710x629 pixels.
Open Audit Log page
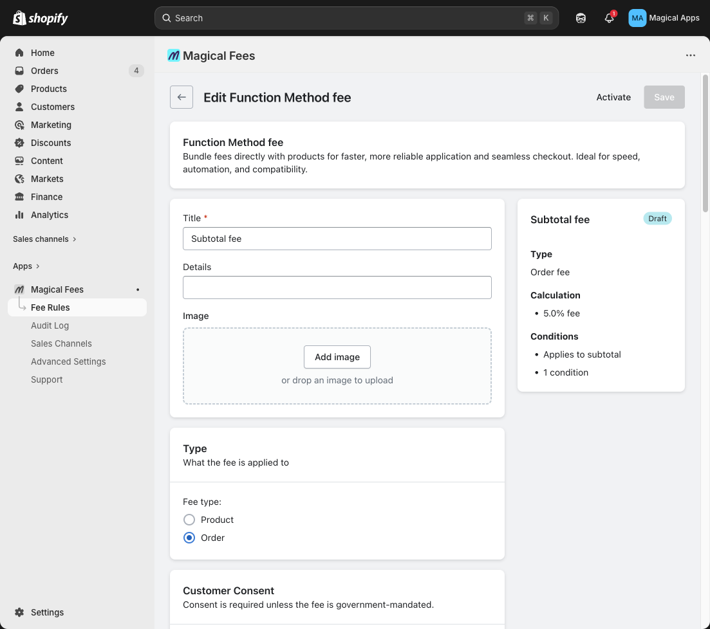(50, 325)
